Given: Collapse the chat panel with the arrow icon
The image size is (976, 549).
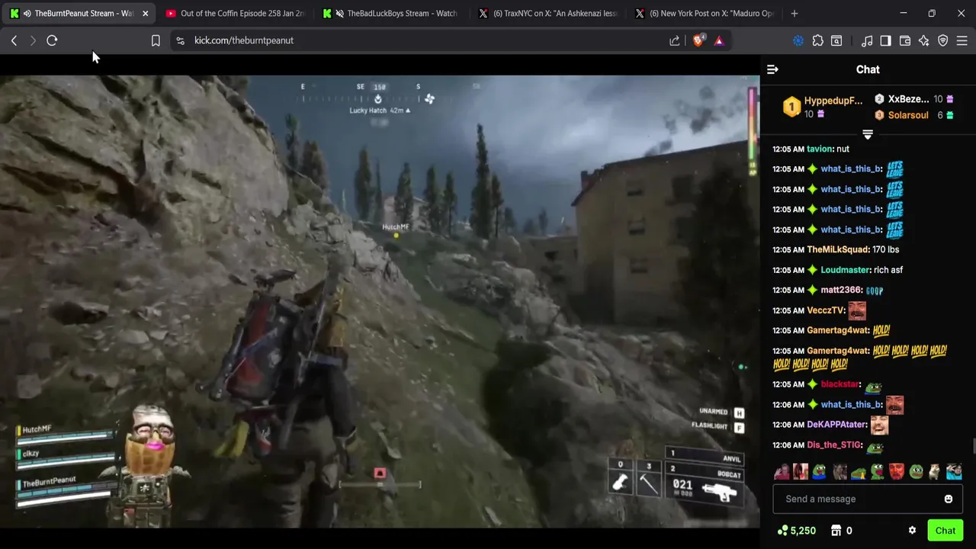Looking at the screenshot, I should point(772,69).
